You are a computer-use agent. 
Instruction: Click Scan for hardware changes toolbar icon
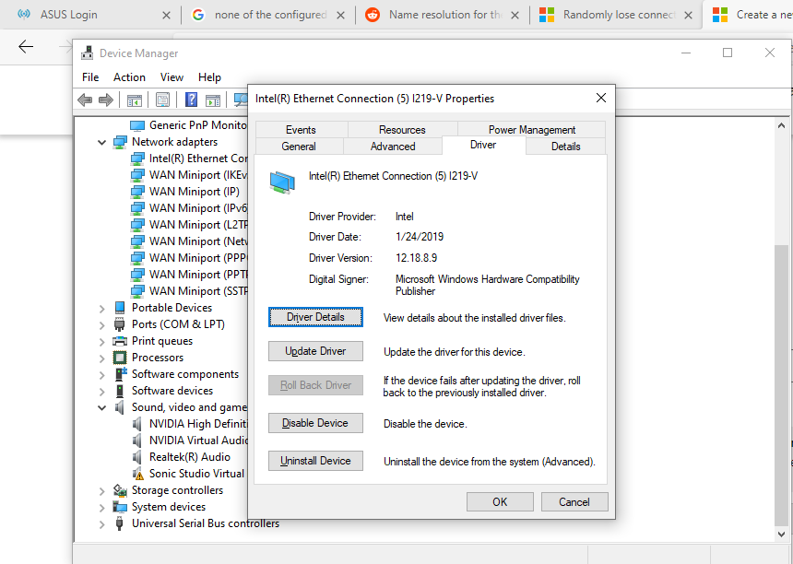(x=241, y=100)
